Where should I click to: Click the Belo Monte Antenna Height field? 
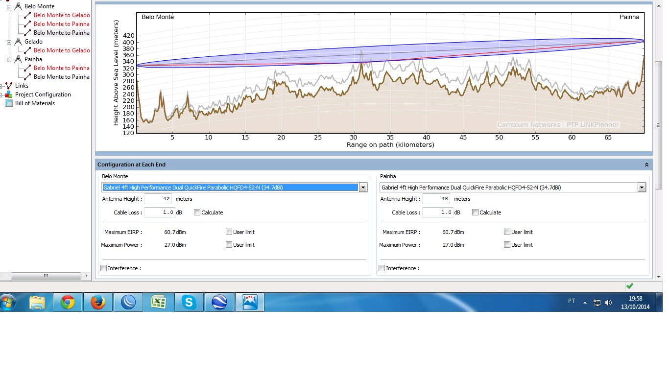158,199
